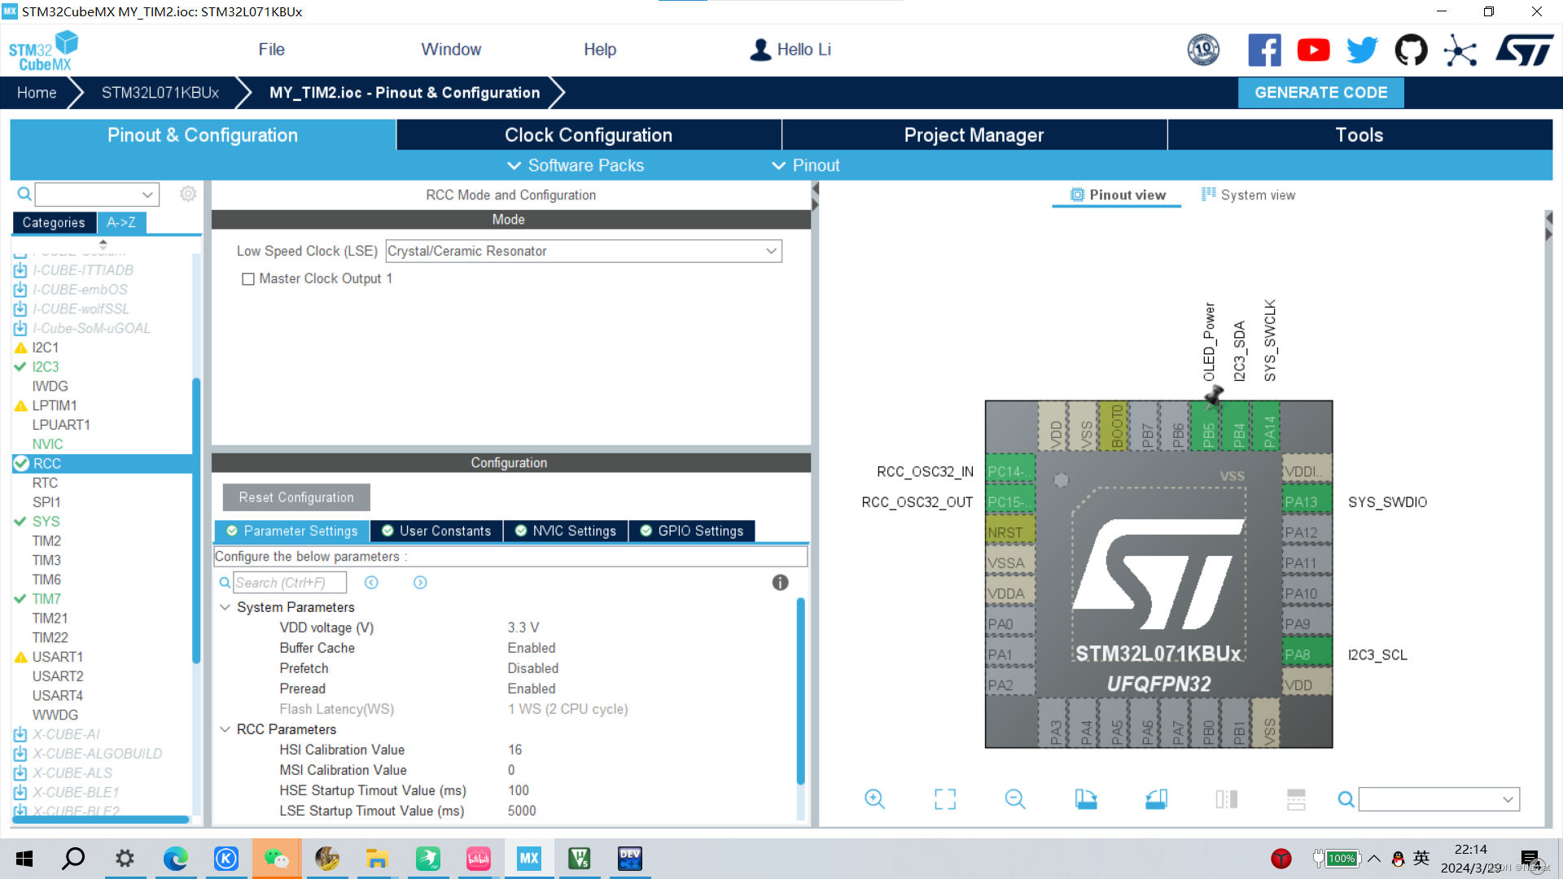Fit chip pinout to view
Image resolution: width=1563 pixels, height=879 pixels.
[945, 799]
